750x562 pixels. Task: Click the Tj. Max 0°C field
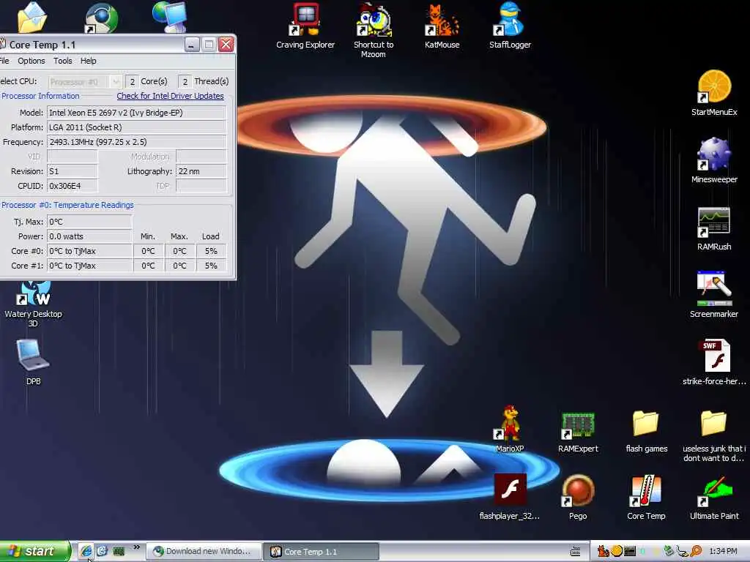89,222
